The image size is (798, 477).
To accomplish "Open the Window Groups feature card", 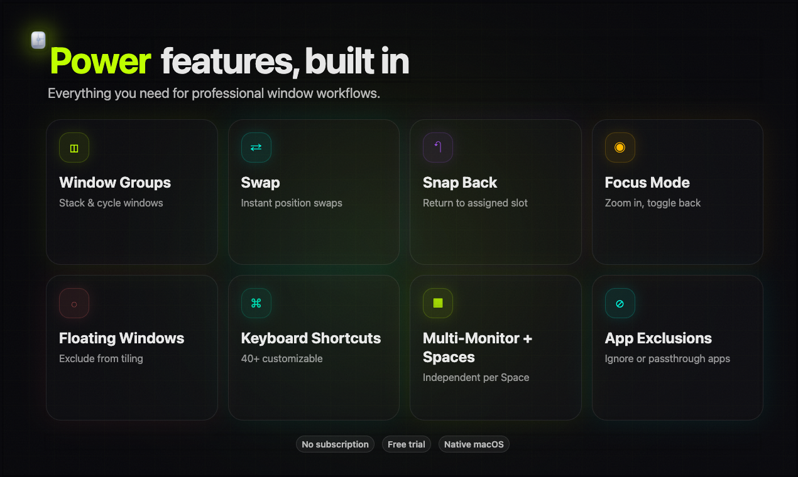I will click(131, 191).
